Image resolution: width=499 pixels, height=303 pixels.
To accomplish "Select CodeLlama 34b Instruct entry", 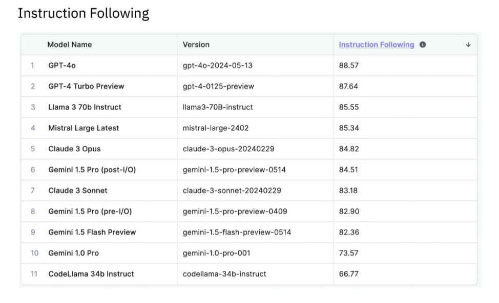I will pos(91,274).
